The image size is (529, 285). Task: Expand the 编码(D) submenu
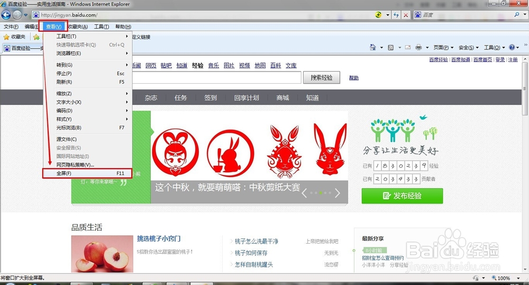[87, 110]
